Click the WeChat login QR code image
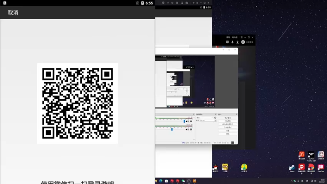Viewport: 327px width, 184px height. pos(78,103)
